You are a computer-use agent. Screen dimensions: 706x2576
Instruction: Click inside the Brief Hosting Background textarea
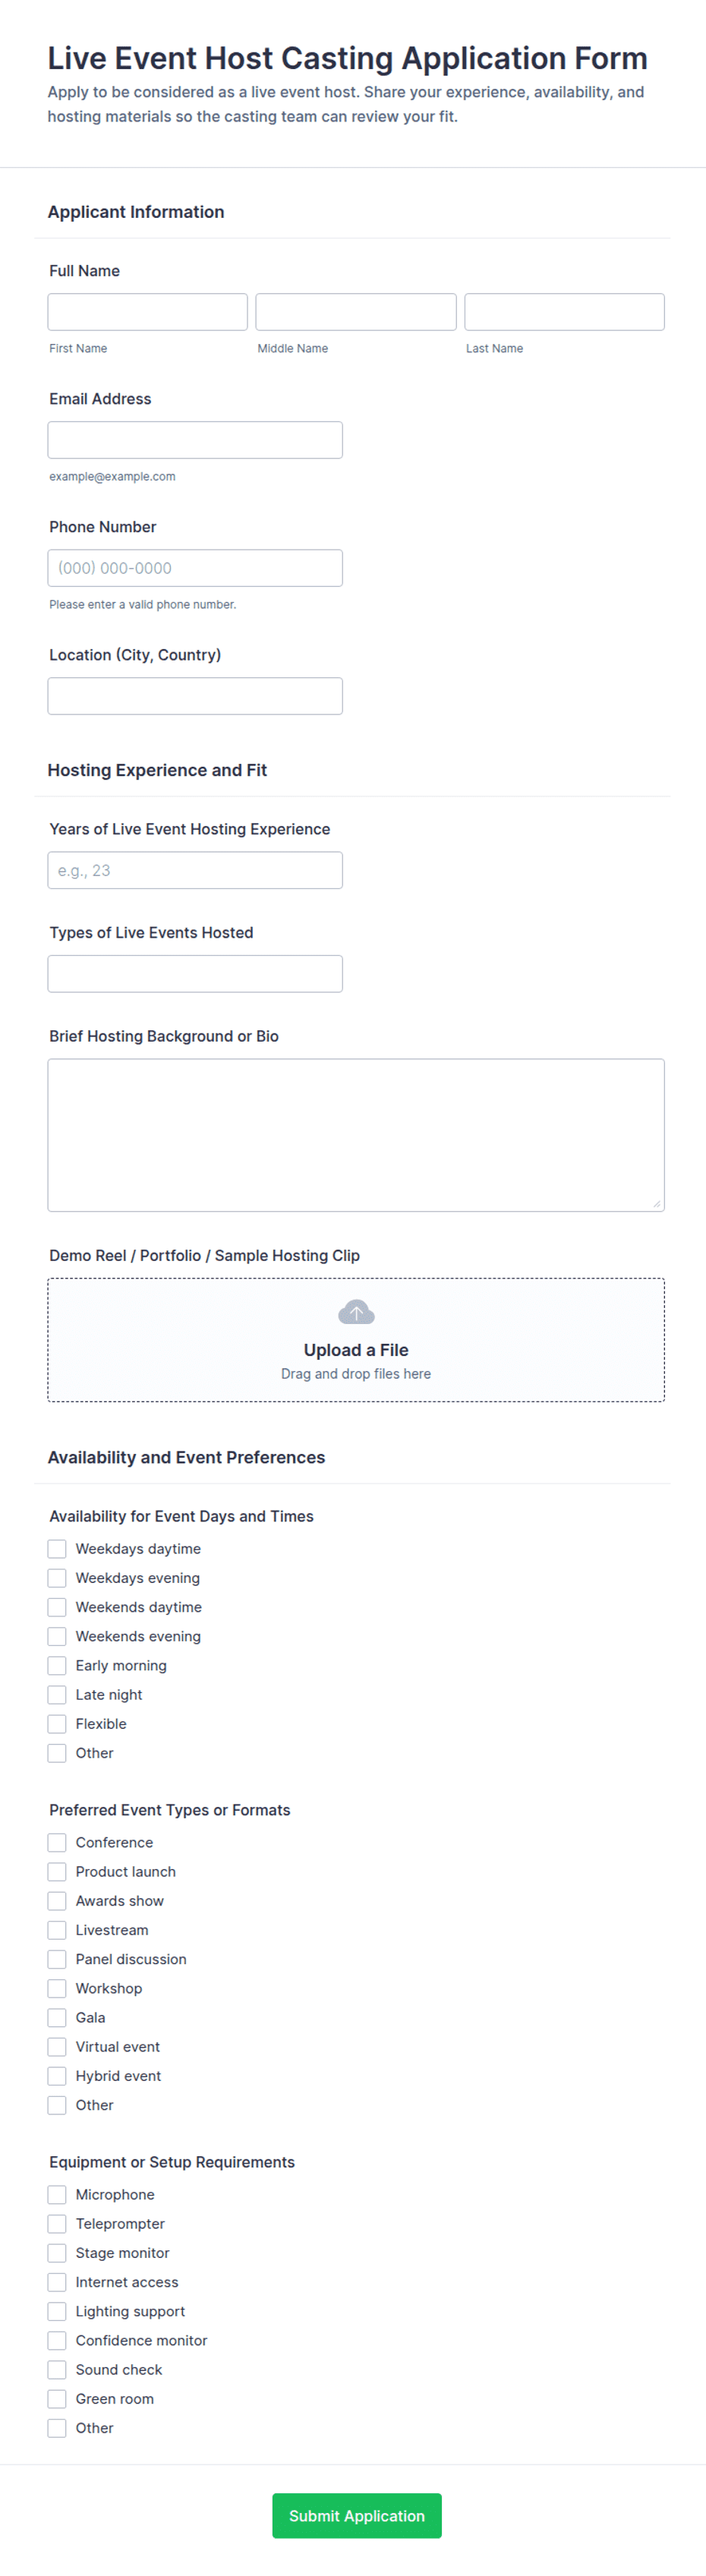point(356,1135)
